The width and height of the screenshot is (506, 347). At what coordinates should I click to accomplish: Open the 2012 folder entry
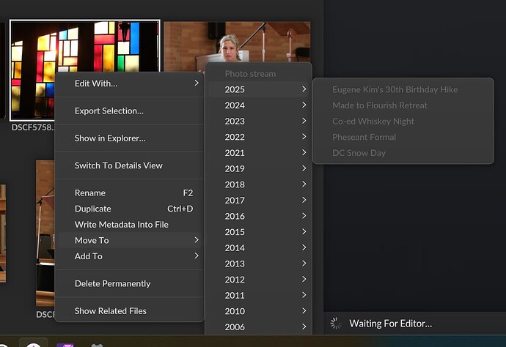[258, 279]
